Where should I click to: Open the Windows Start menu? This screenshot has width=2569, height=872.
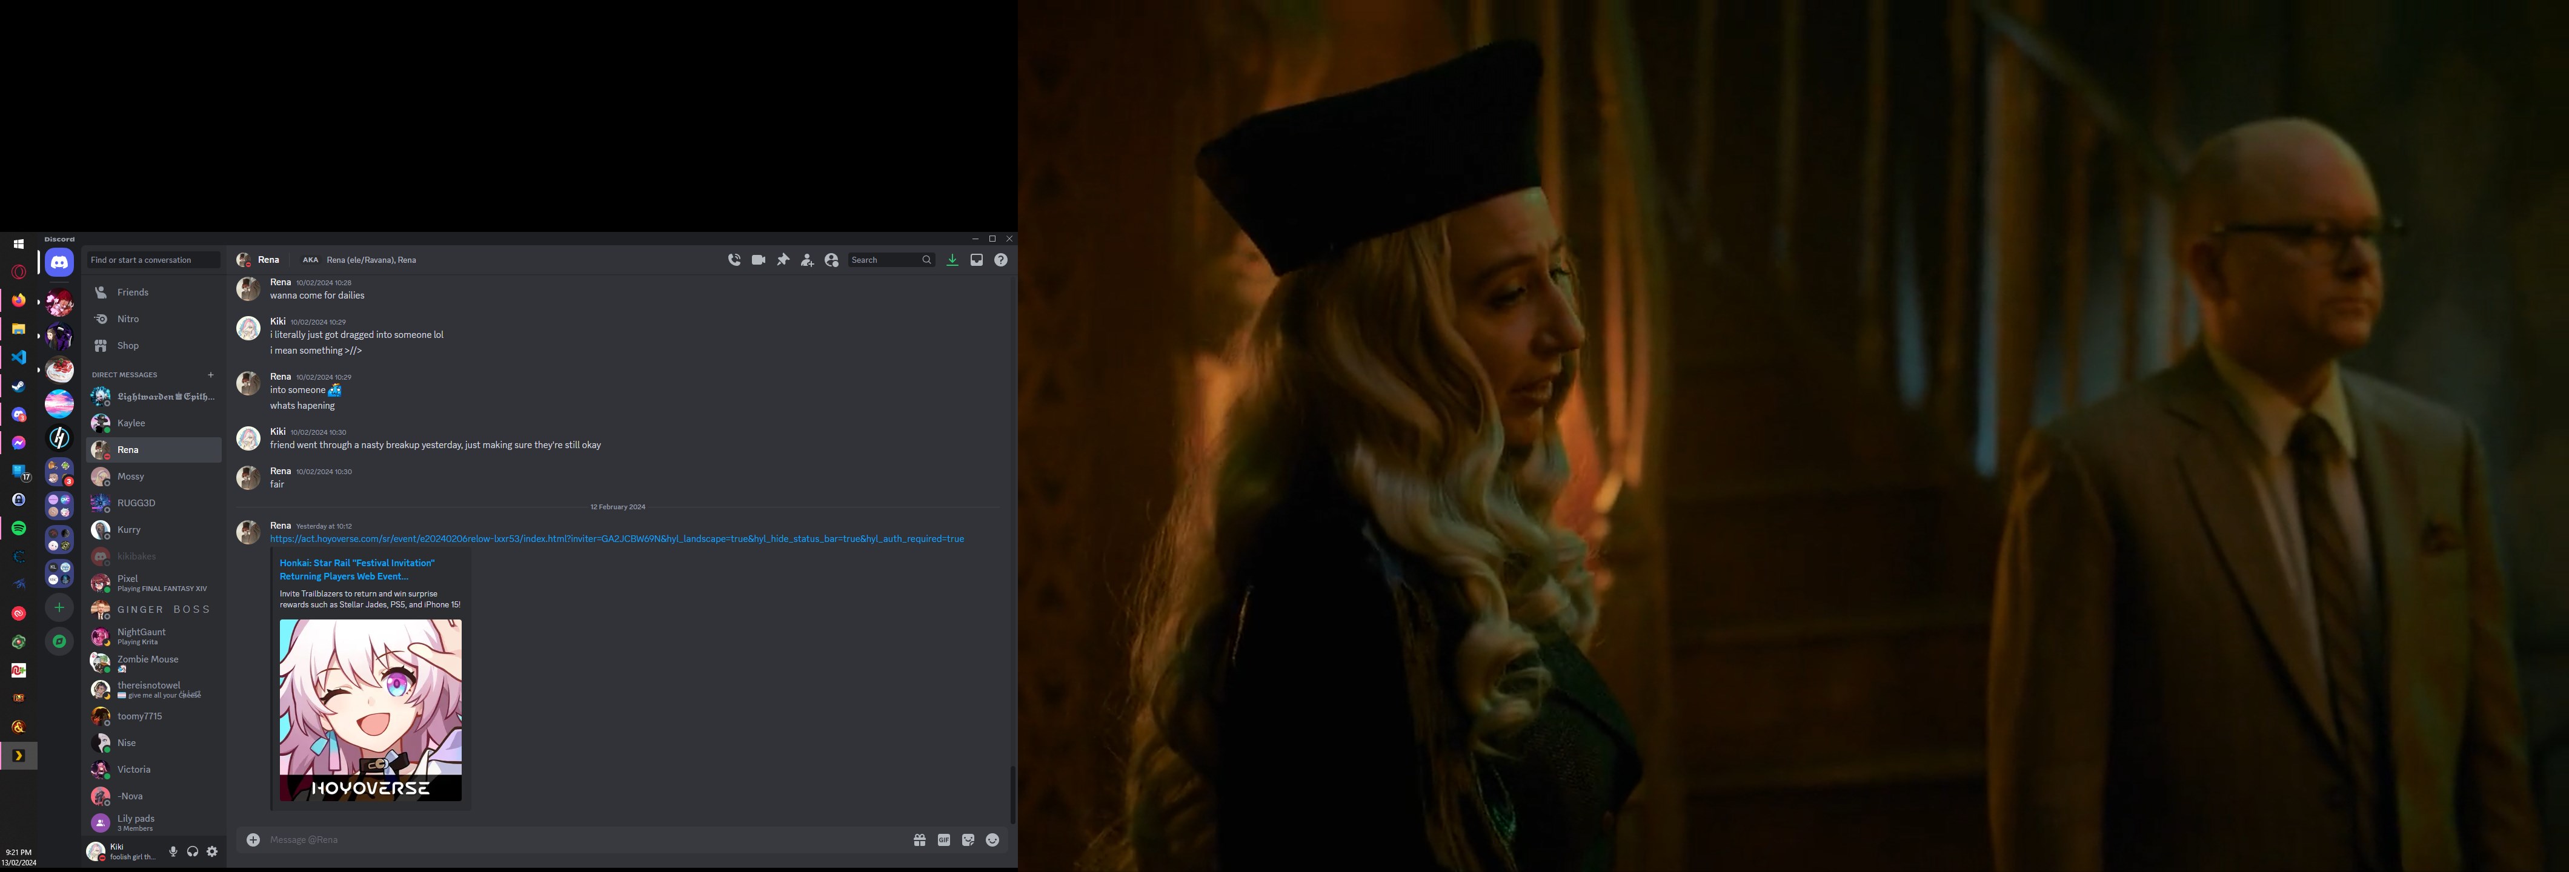(x=18, y=244)
